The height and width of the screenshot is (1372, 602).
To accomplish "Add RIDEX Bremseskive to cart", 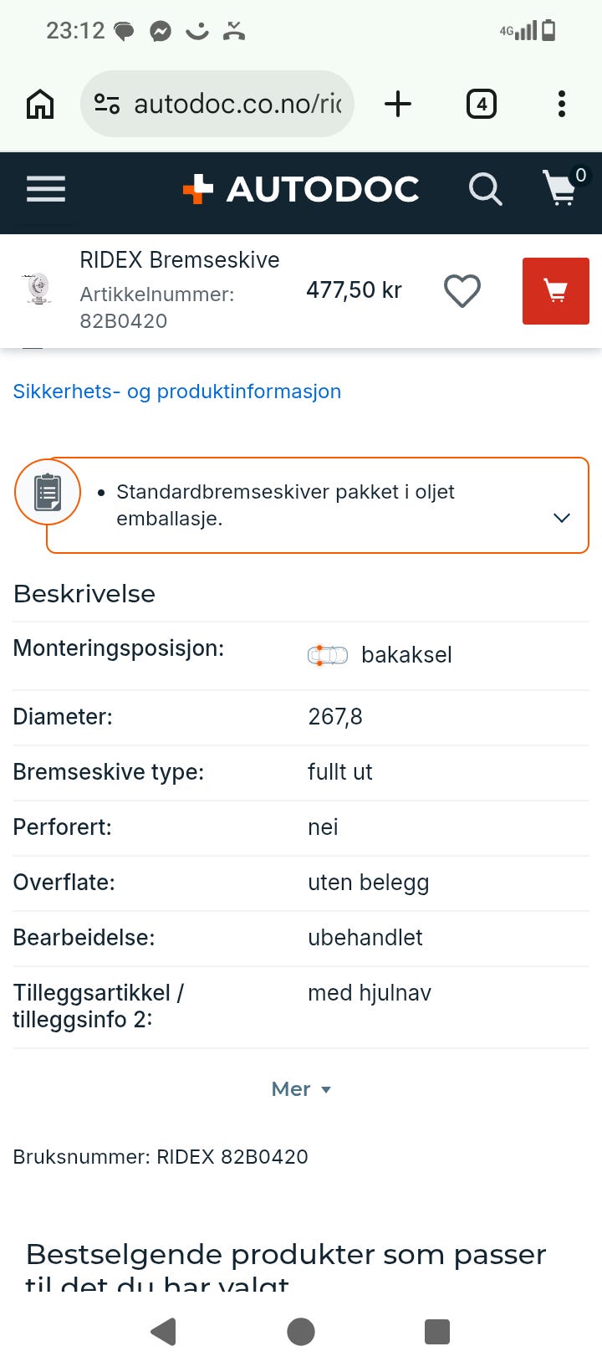I will click(x=555, y=291).
